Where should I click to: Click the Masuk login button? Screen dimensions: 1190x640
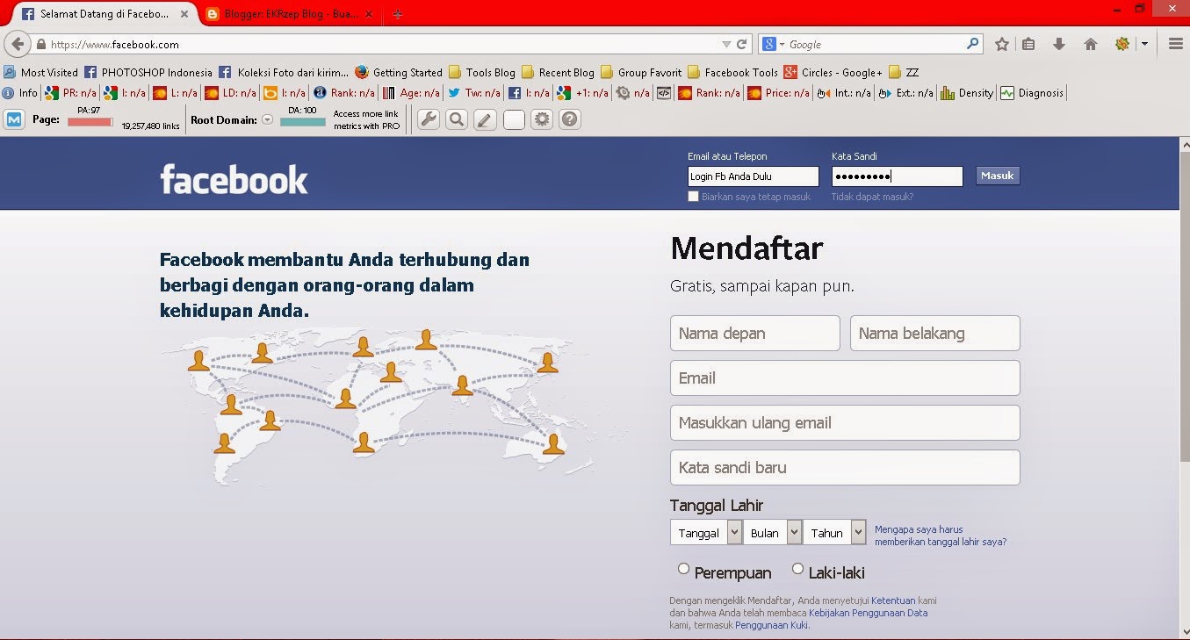[997, 175]
